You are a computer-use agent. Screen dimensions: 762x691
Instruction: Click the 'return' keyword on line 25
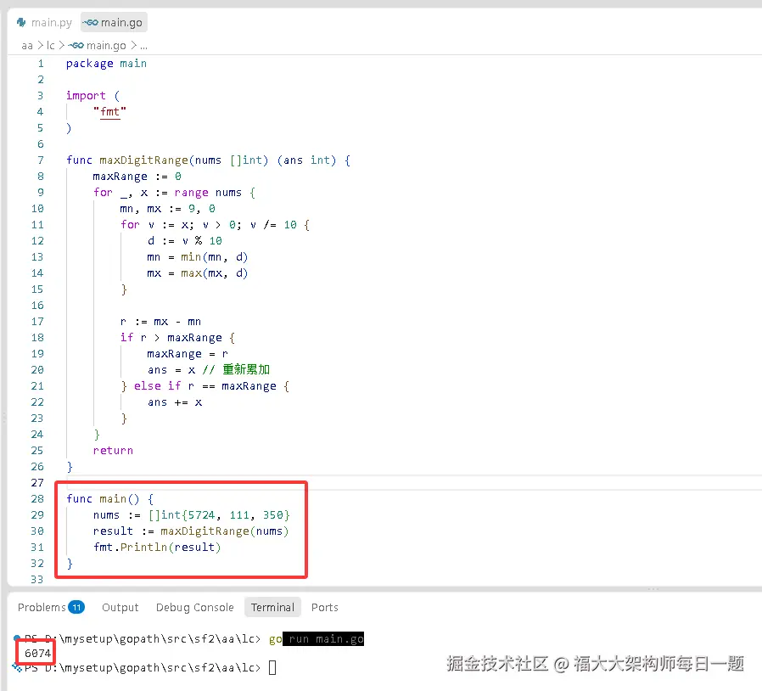[x=113, y=450]
